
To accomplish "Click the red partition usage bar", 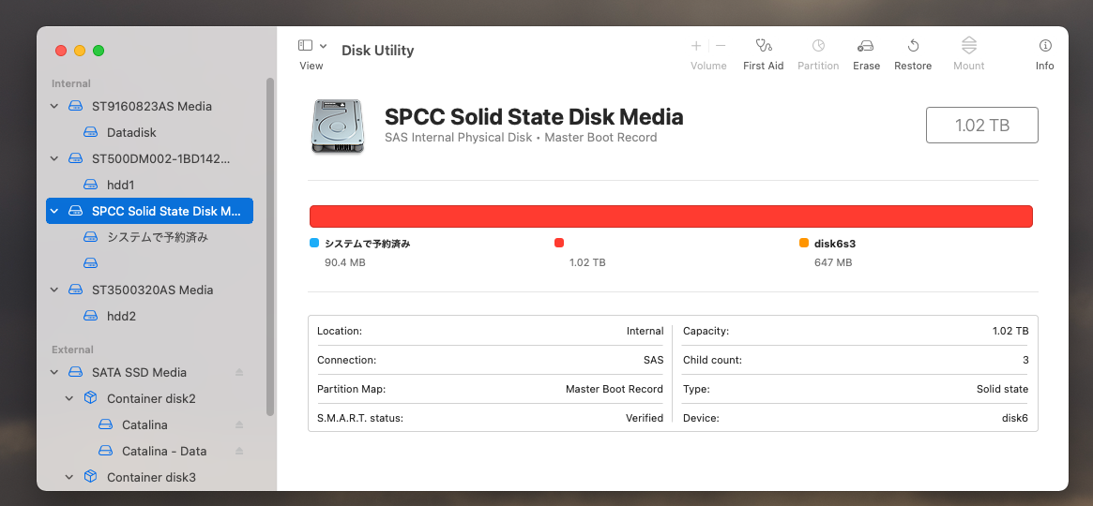I will coord(671,216).
